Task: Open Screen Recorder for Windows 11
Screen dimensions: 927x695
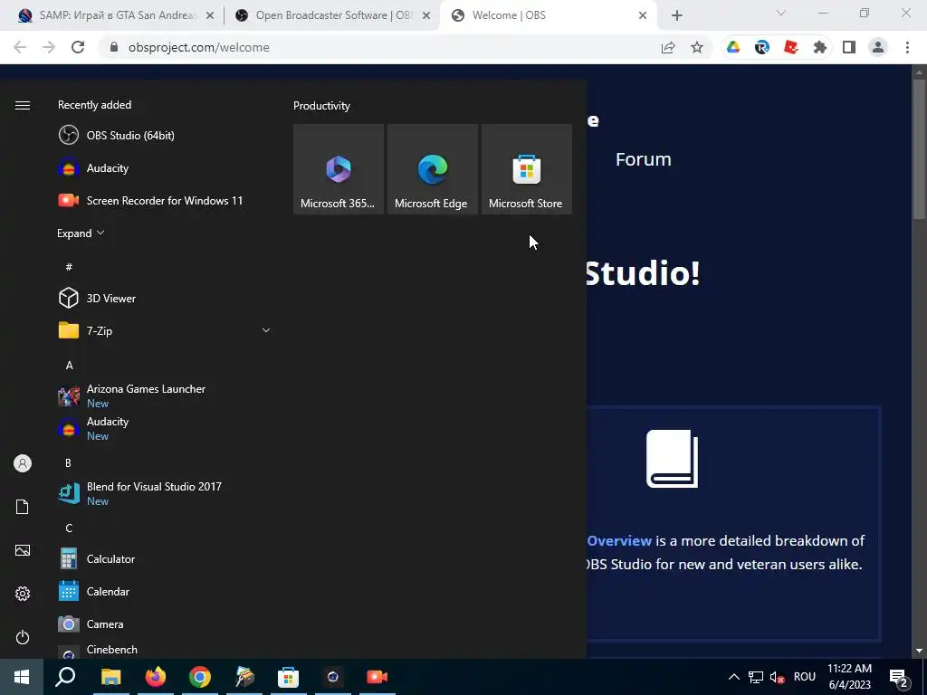Action: tap(165, 200)
